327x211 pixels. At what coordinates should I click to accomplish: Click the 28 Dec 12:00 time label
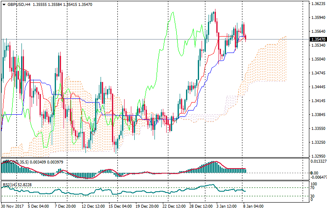pyautogui.click(x=199, y=207)
